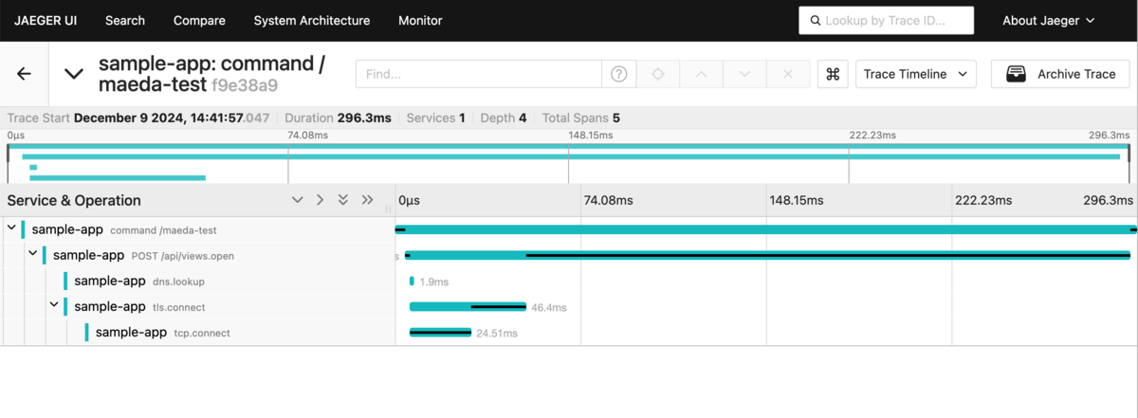Open the keyboard shortcuts command icon
Image resolution: width=1138 pixels, height=418 pixels.
[834, 74]
